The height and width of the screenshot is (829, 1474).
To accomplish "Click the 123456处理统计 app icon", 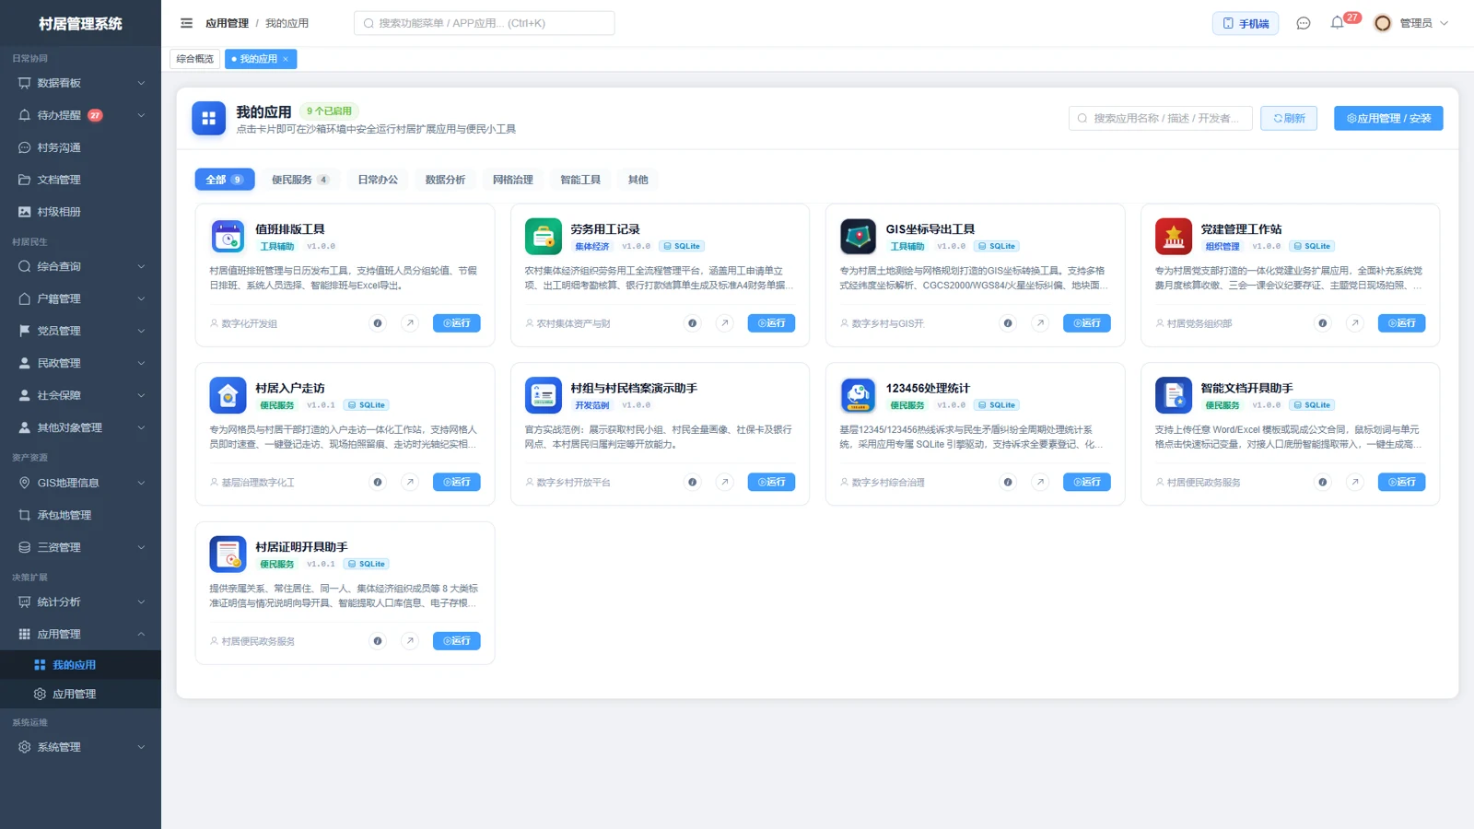I will [858, 395].
